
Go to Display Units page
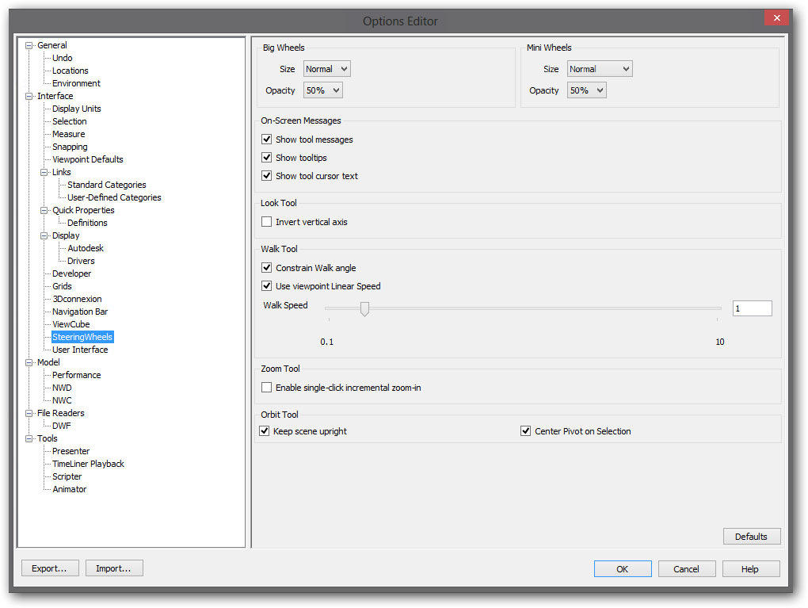tap(76, 109)
